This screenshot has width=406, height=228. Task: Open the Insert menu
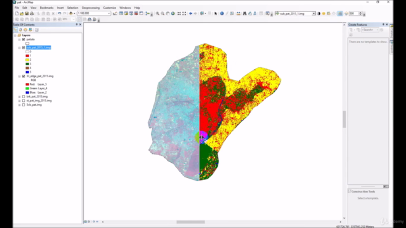pos(60,8)
